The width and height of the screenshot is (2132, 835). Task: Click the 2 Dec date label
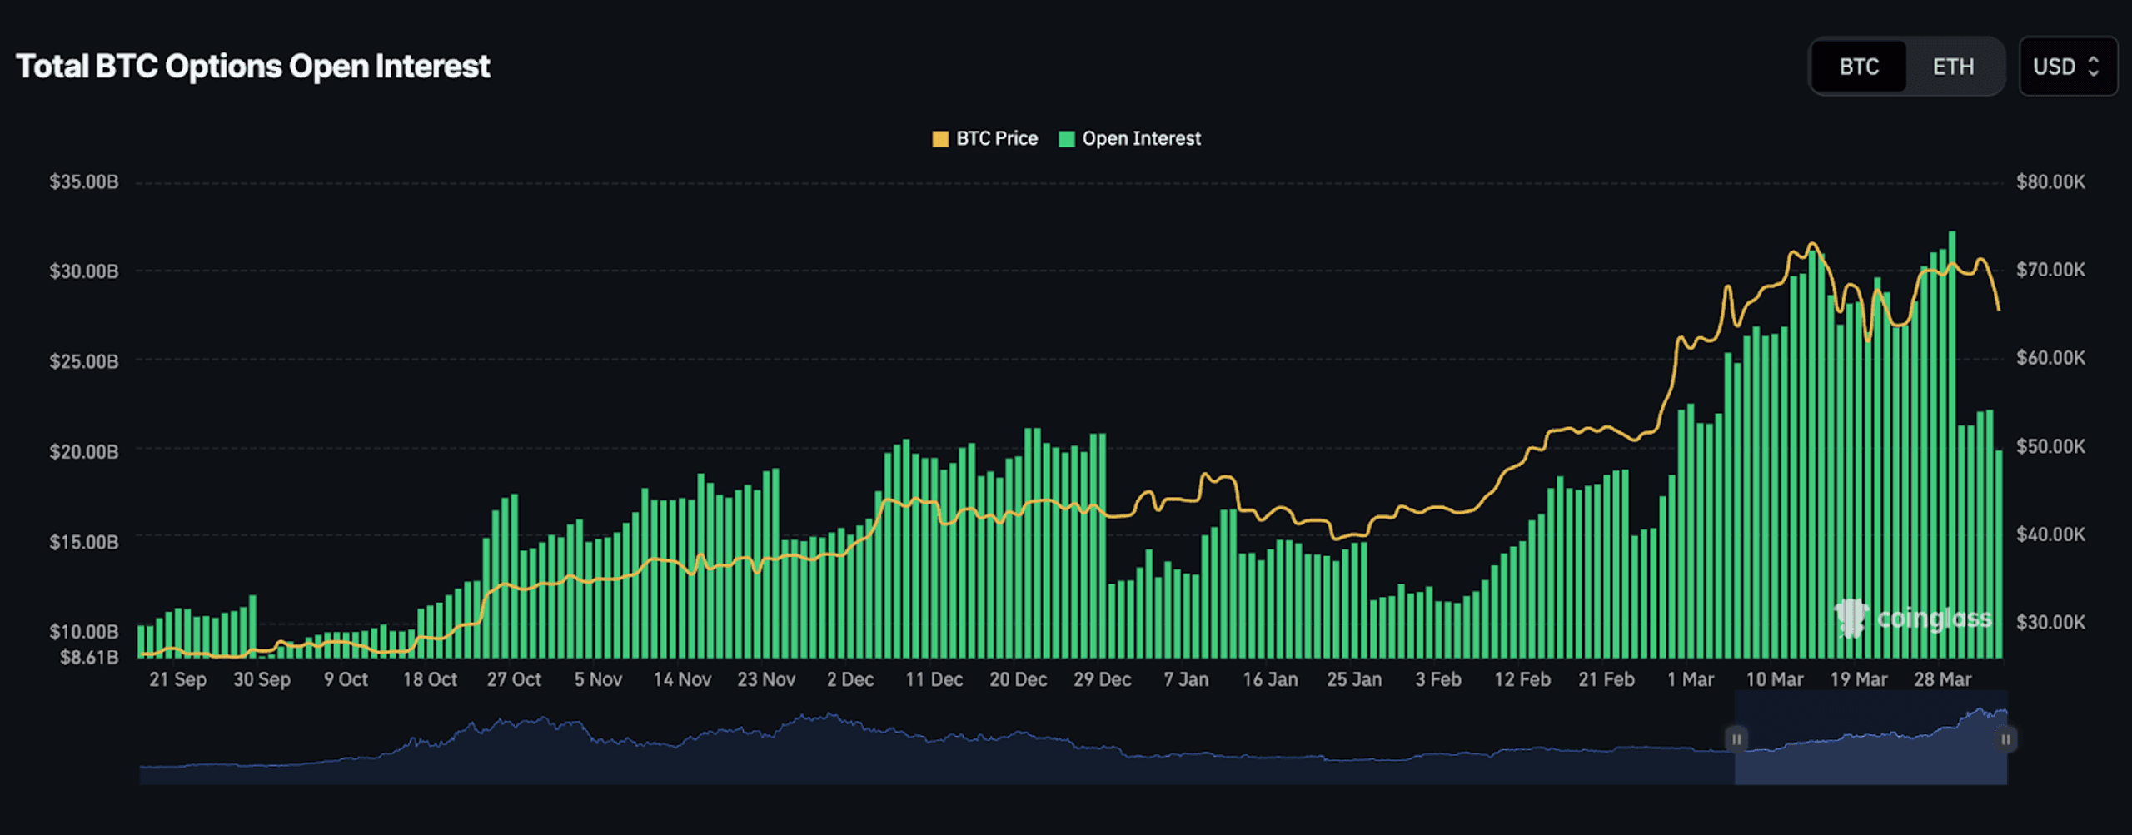[850, 679]
